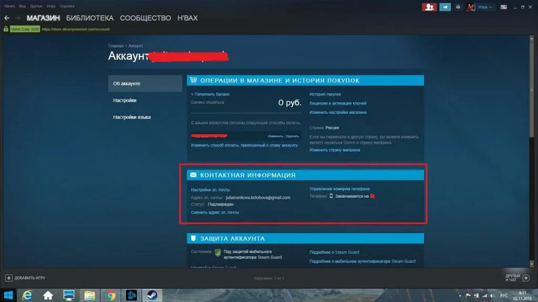Open the blue announcements megaphone icon
The width and height of the screenshot is (538, 302).
(445, 7)
